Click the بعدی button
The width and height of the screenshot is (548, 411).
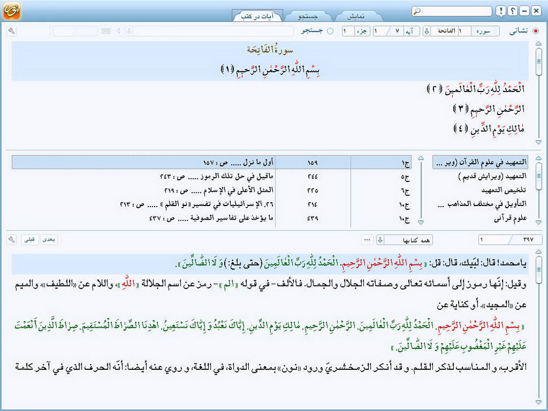[48, 239]
